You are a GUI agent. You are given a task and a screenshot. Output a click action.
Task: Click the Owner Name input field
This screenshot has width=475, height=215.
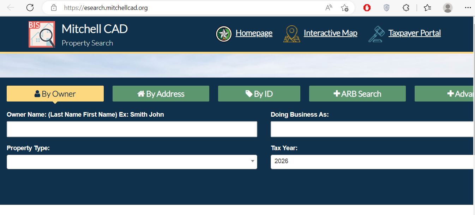tap(132, 129)
